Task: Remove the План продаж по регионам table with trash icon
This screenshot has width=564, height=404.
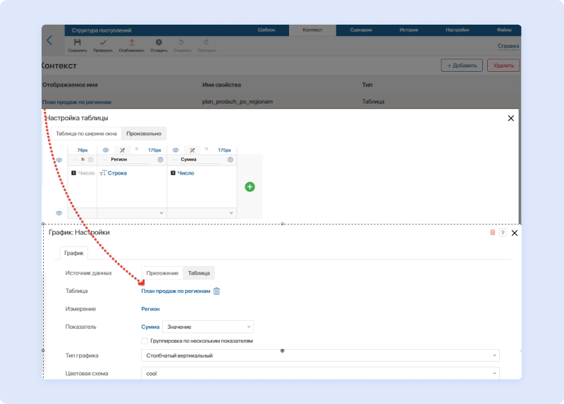Action: pyautogui.click(x=217, y=291)
